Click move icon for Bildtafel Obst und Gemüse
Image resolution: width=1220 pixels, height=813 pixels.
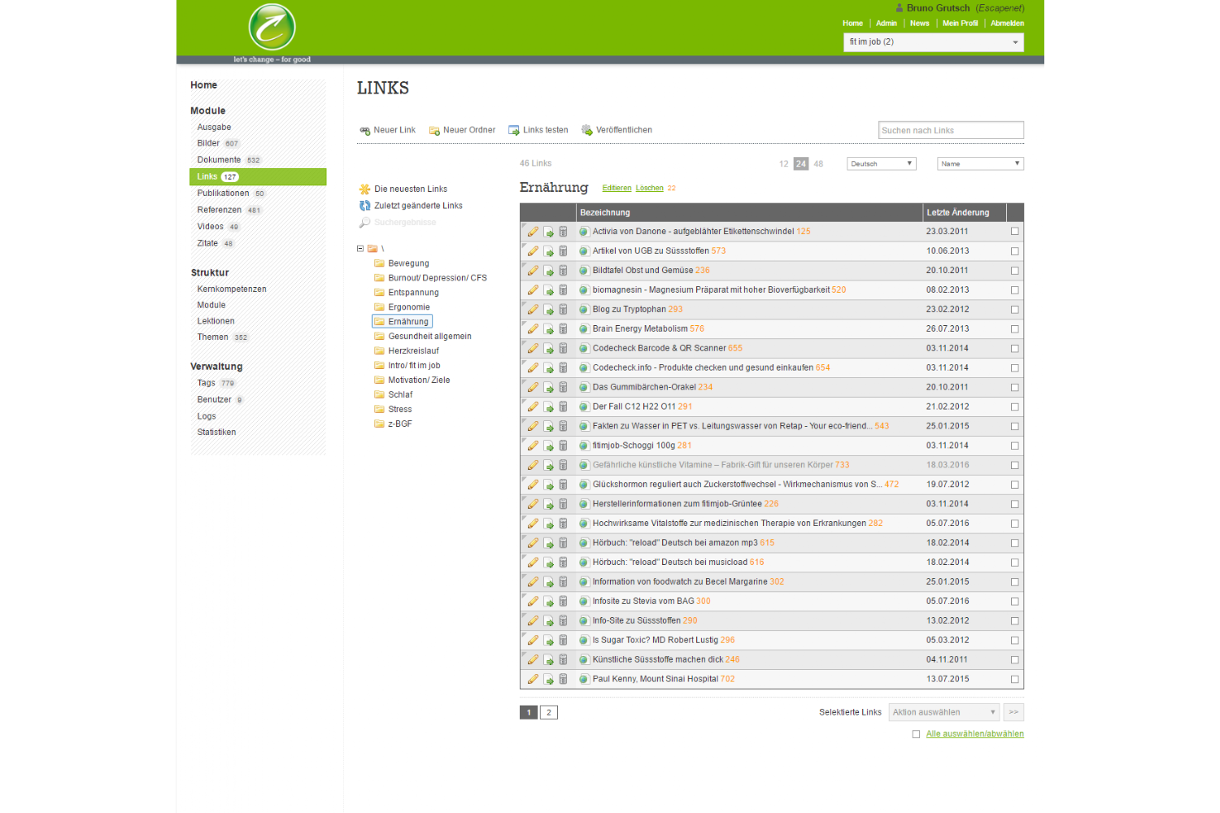548,271
